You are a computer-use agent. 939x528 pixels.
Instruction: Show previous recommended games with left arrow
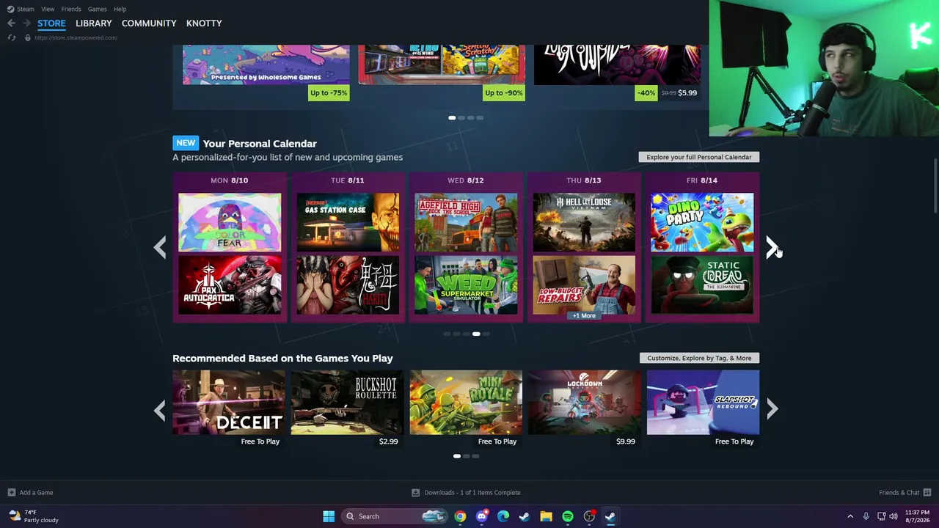click(159, 409)
